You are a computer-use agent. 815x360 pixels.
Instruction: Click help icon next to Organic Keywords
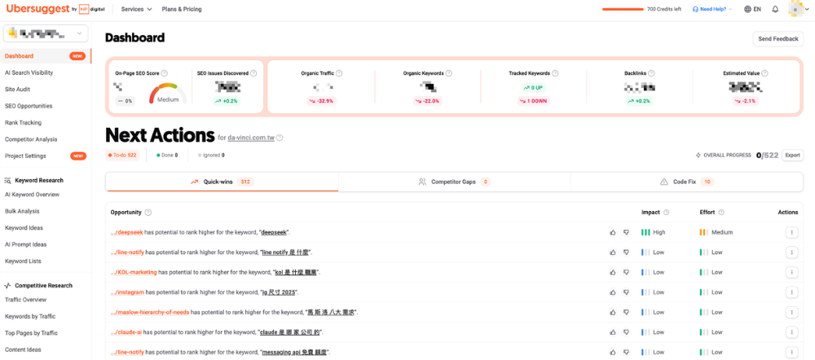[x=448, y=74]
